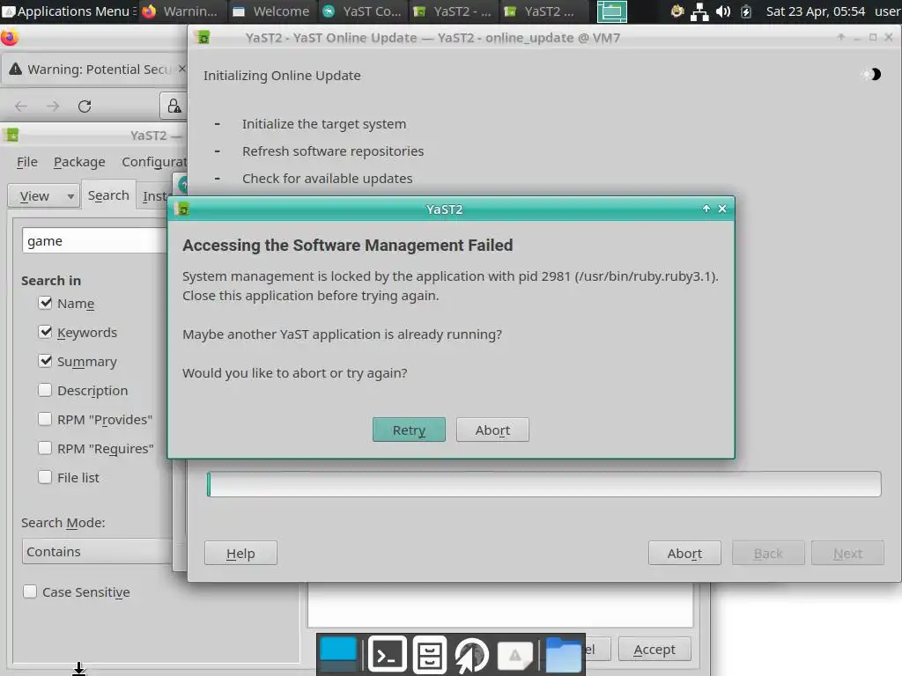Select the Warning: Potential Security browser tab
The height and width of the screenshot is (676, 902).
click(95, 70)
